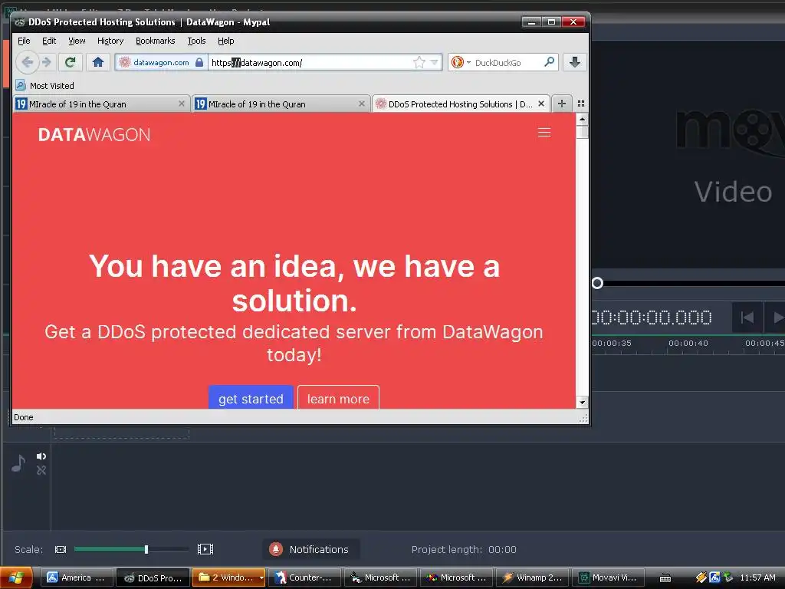
Task: Open a new browser tab
Action: point(562,104)
